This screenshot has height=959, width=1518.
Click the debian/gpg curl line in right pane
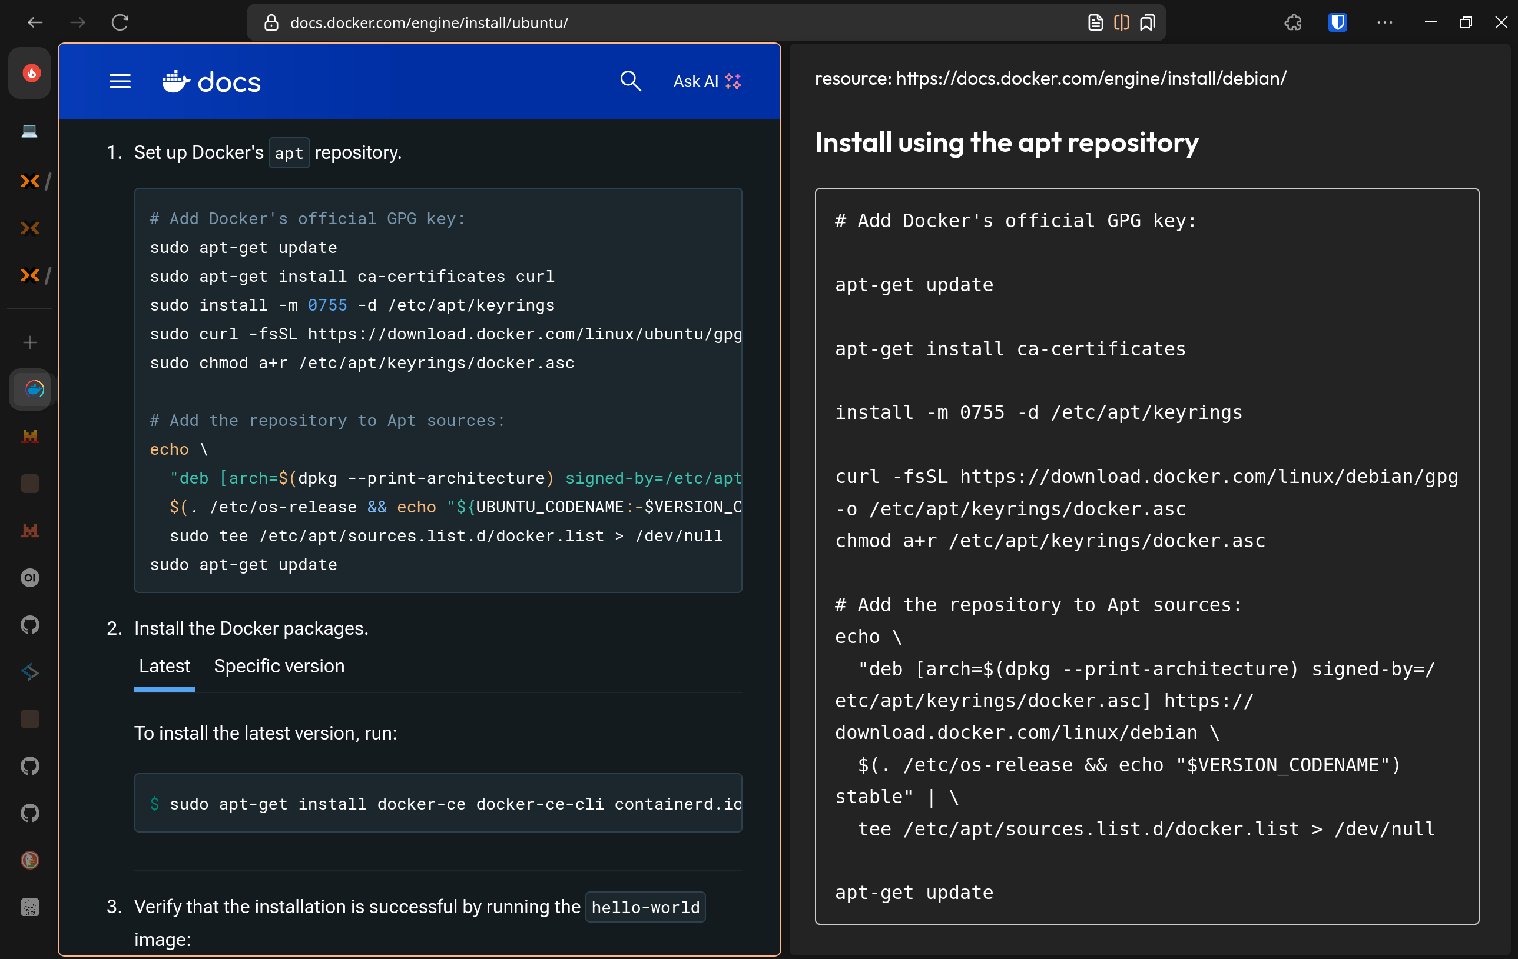click(1146, 493)
